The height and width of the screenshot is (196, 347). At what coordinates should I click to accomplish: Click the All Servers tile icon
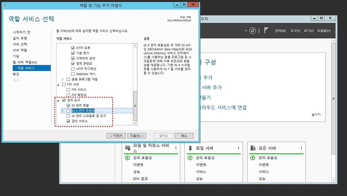pyautogui.click(x=253, y=148)
